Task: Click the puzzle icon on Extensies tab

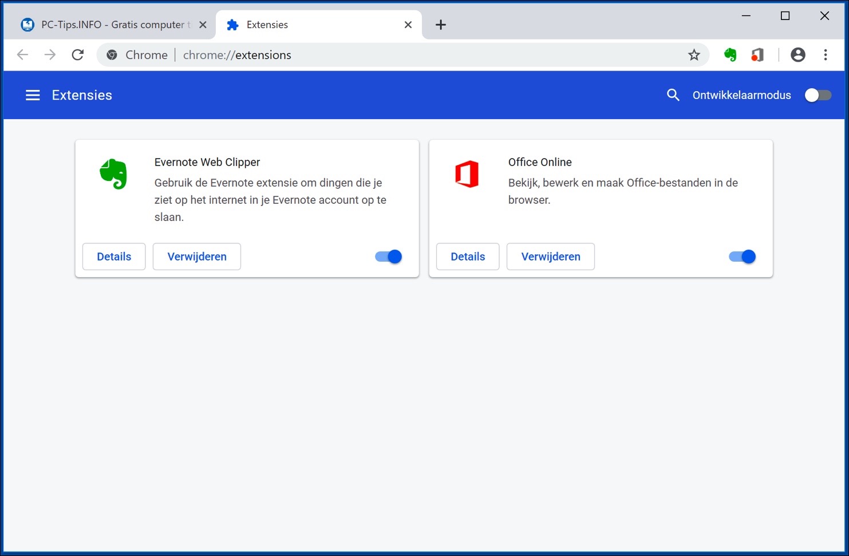Action: point(232,25)
